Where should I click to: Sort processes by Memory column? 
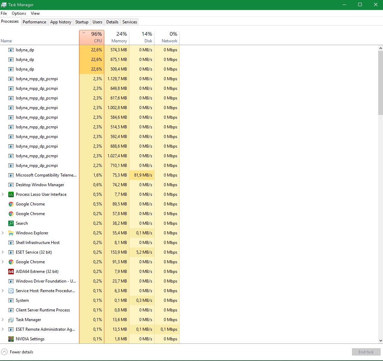click(x=117, y=38)
